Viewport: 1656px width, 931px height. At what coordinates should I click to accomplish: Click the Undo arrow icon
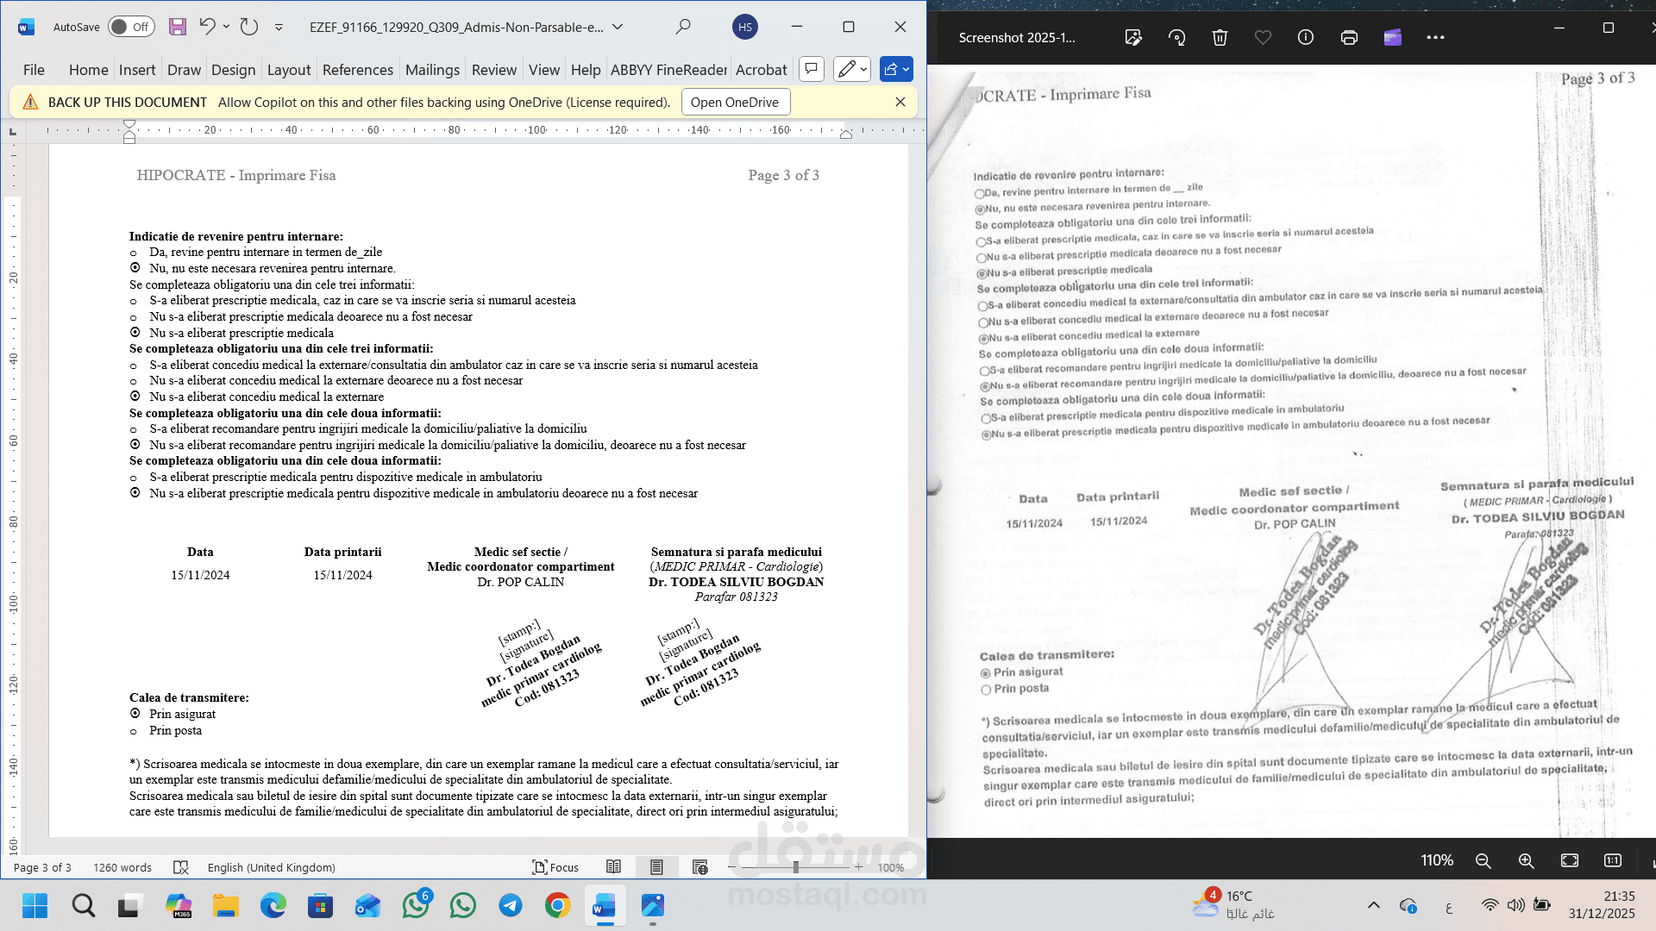207,27
